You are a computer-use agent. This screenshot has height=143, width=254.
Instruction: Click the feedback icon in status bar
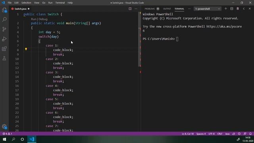click(x=245, y=134)
